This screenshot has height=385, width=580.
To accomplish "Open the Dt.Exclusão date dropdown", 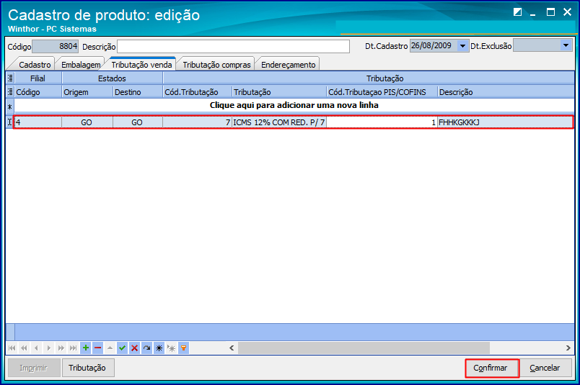I will [x=566, y=45].
